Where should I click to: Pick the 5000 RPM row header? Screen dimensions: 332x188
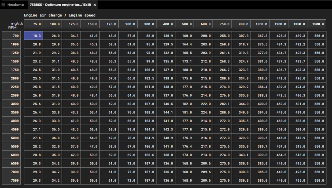click(x=12, y=138)
